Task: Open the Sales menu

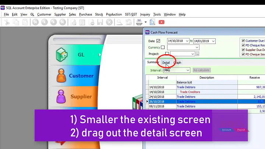Action: (x=73, y=14)
